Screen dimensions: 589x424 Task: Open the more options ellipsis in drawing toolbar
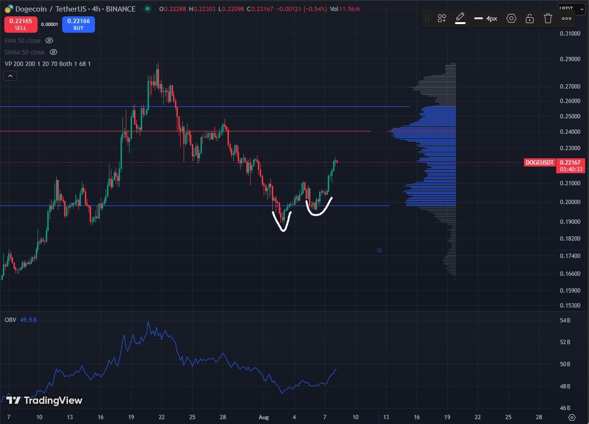pyautogui.click(x=566, y=18)
